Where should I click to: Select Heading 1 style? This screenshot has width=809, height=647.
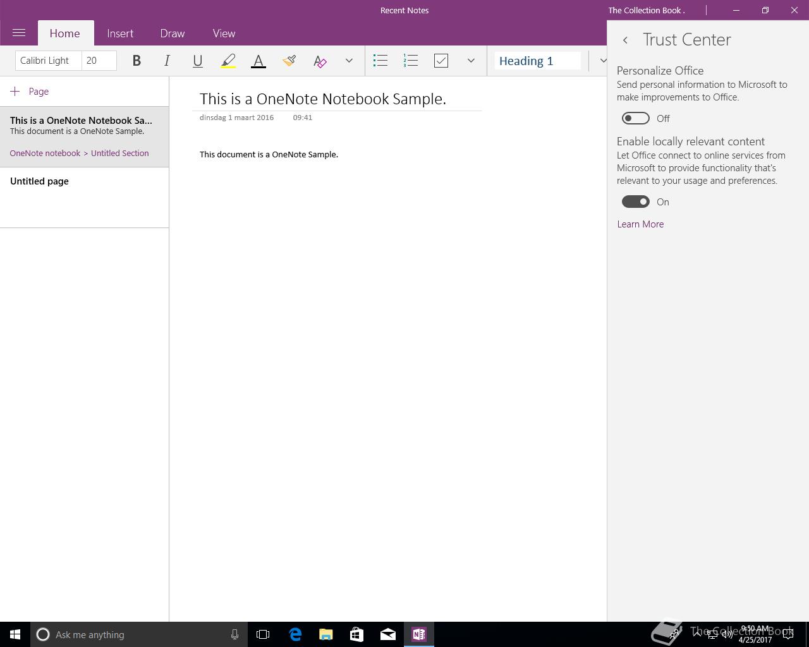click(538, 61)
